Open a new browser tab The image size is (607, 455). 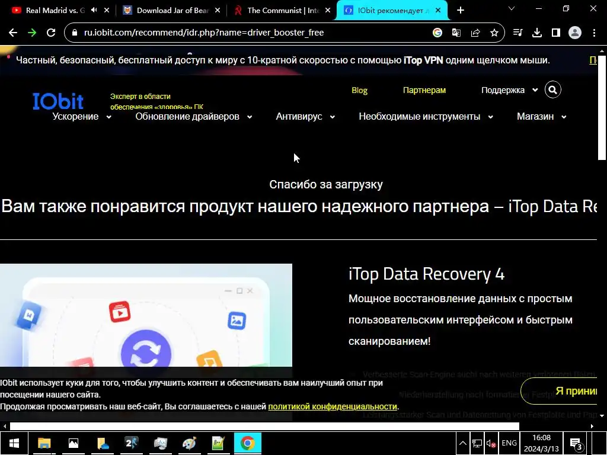(460, 11)
